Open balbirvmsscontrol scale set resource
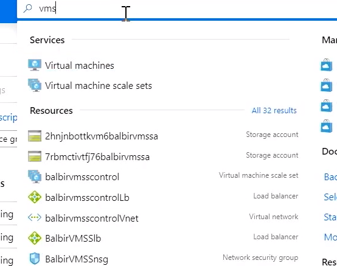The height and width of the screenshot is (266, 337). [82, 177]
